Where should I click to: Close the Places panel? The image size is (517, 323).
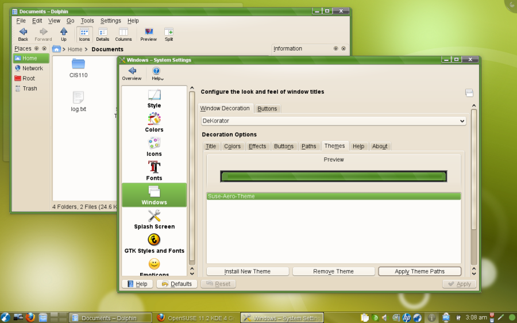[44, 48]
